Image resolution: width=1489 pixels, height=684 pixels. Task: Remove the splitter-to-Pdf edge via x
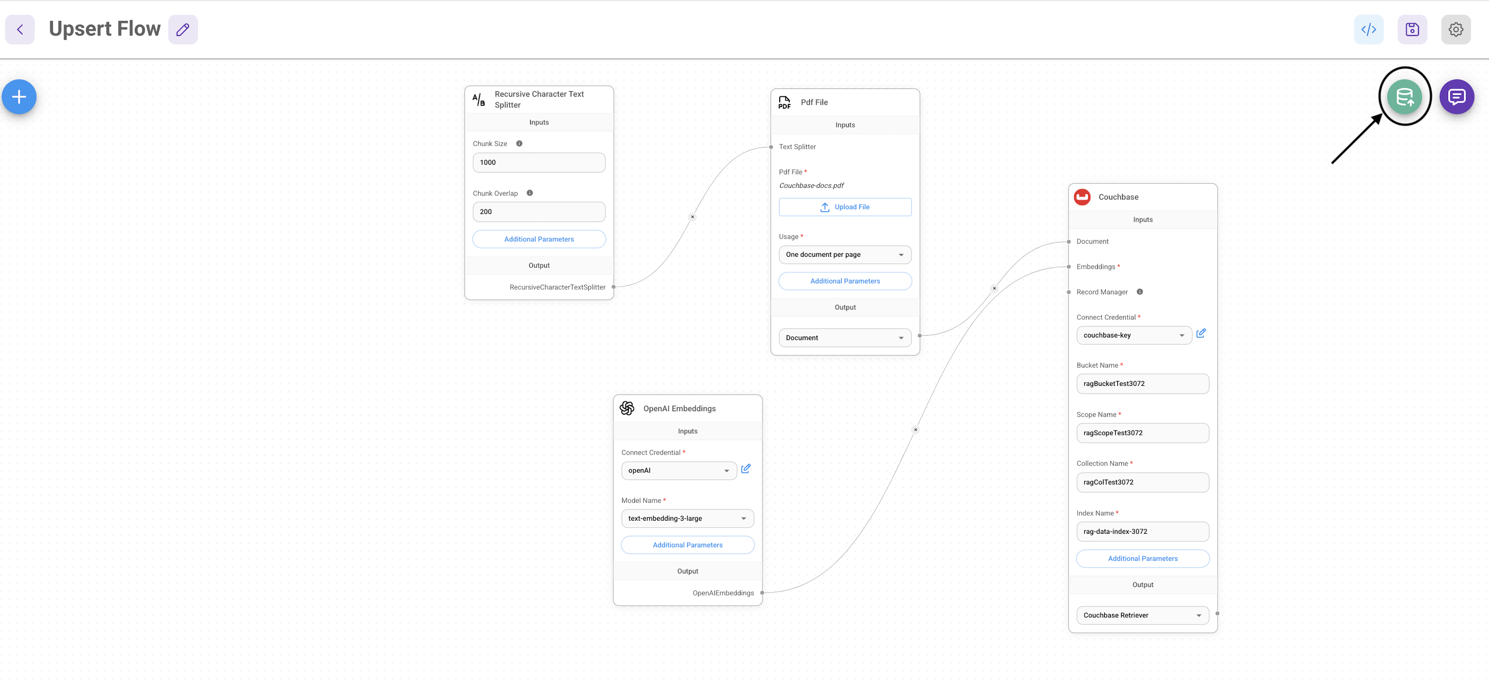point(692,217)
